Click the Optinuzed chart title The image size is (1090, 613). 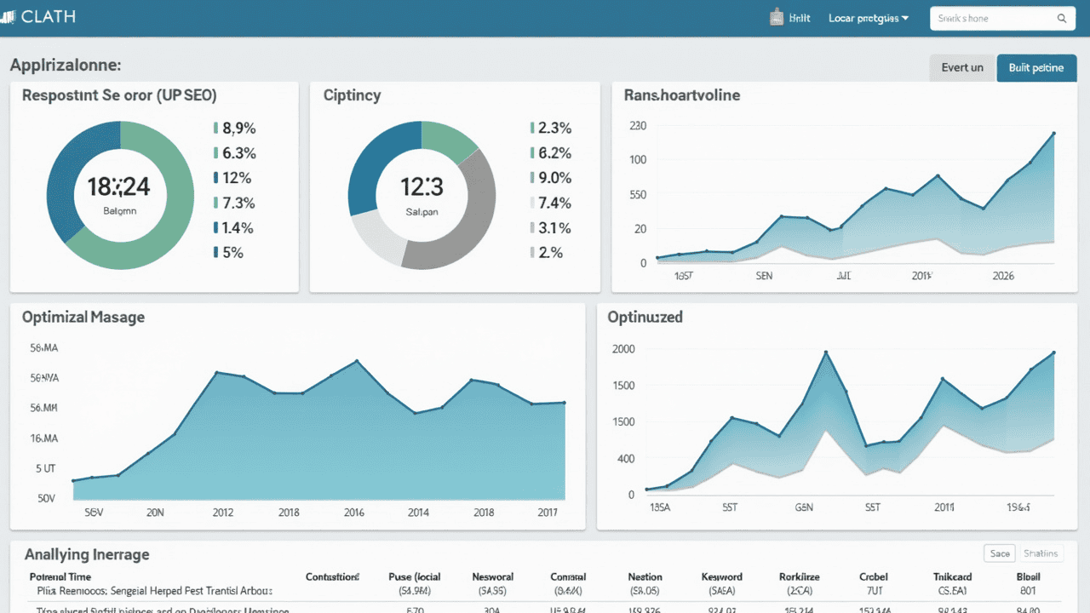pos(645,317)
